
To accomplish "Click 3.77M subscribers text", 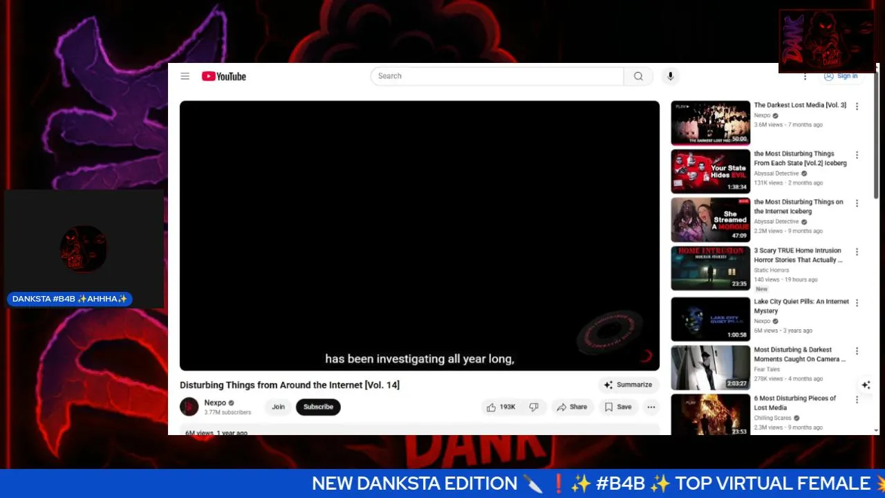I will click(227, 413).
